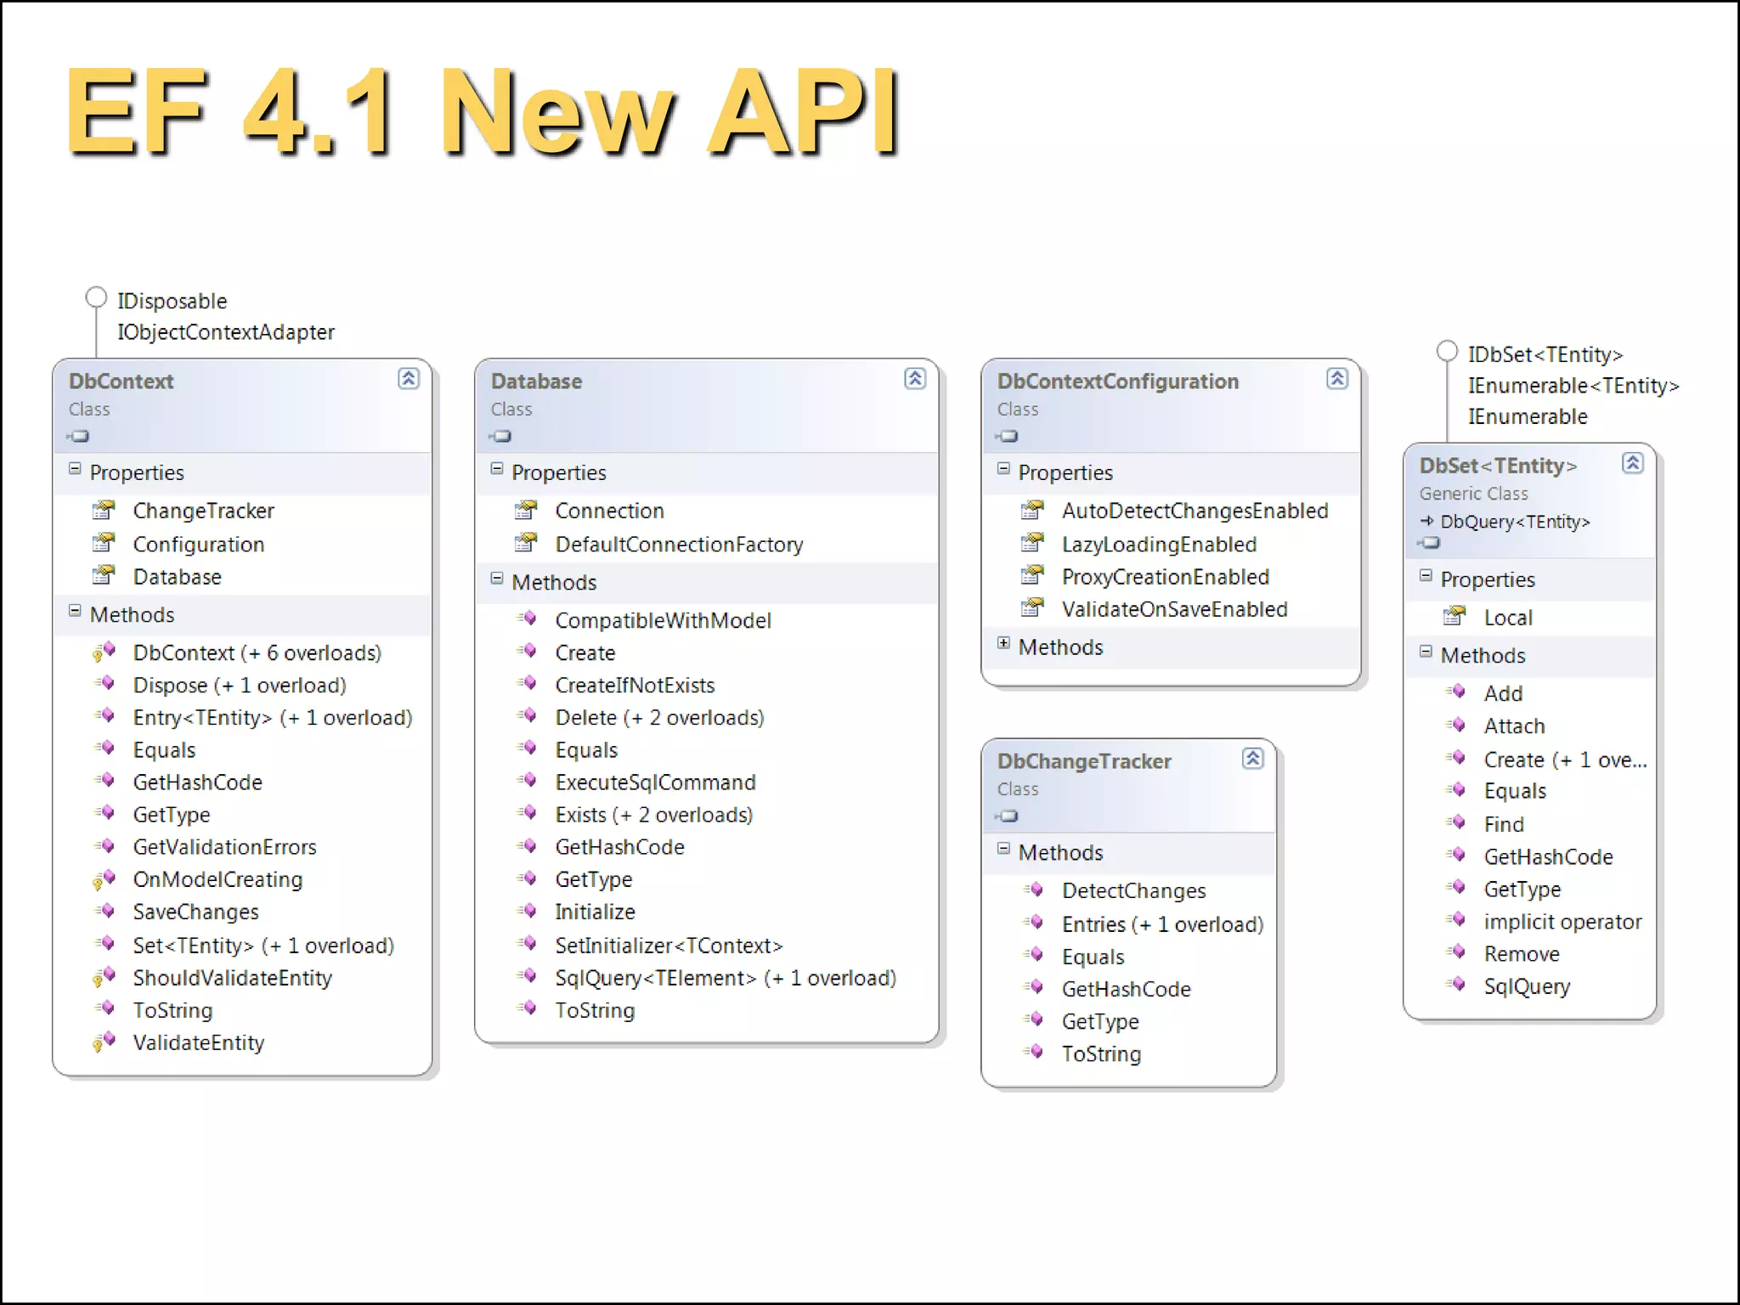
Task: Collapse the Database class box chevron
Action: coord(915,379)
